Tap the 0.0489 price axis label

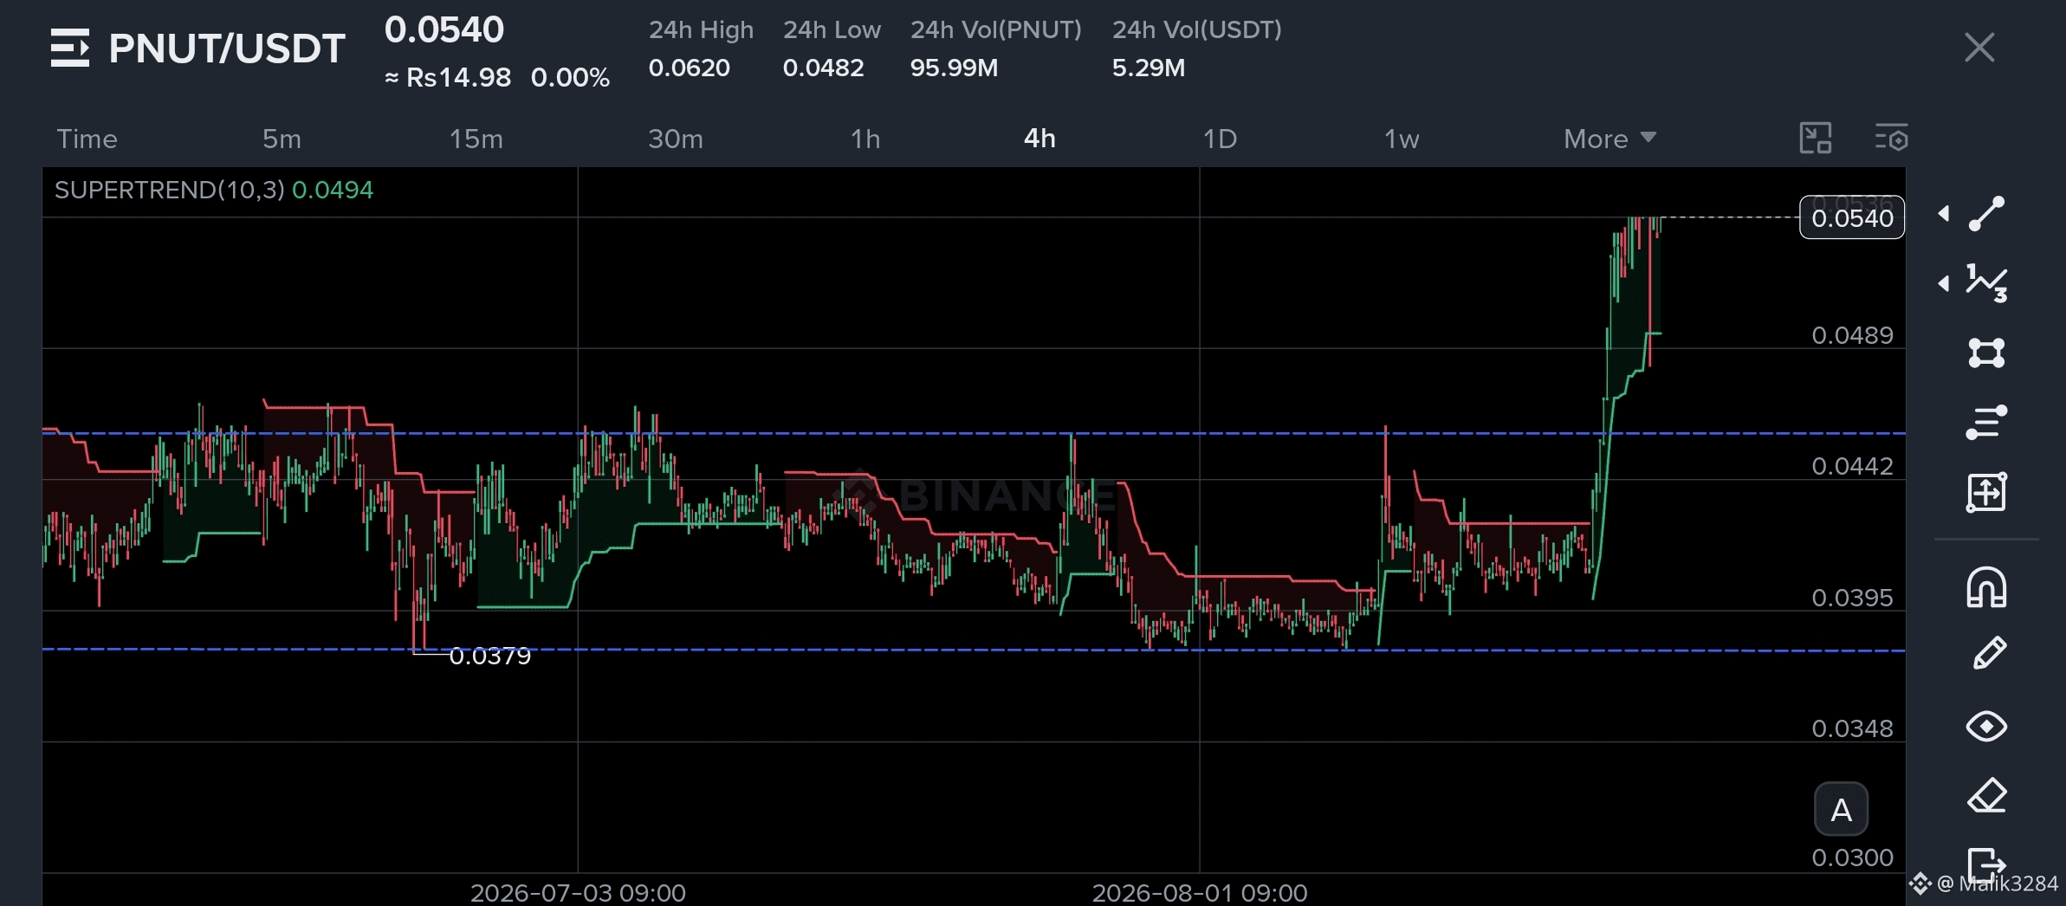point(1852,335)
